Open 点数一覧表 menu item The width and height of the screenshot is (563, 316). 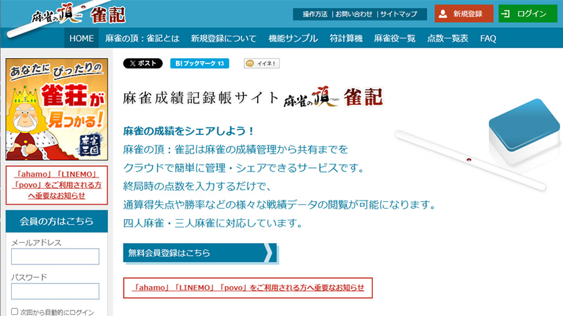click(447, 38)
